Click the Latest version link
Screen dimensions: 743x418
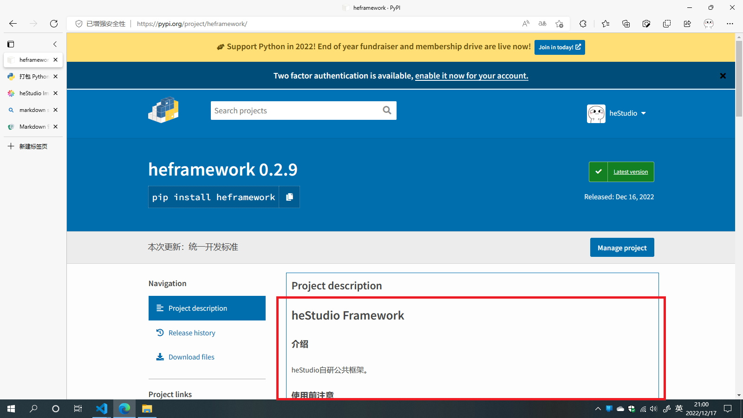[x=631, y=172]
